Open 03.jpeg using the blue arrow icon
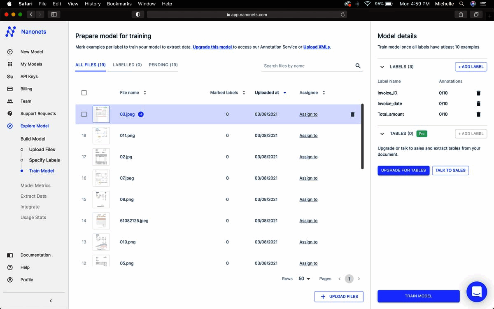 (x=141, y=114)
